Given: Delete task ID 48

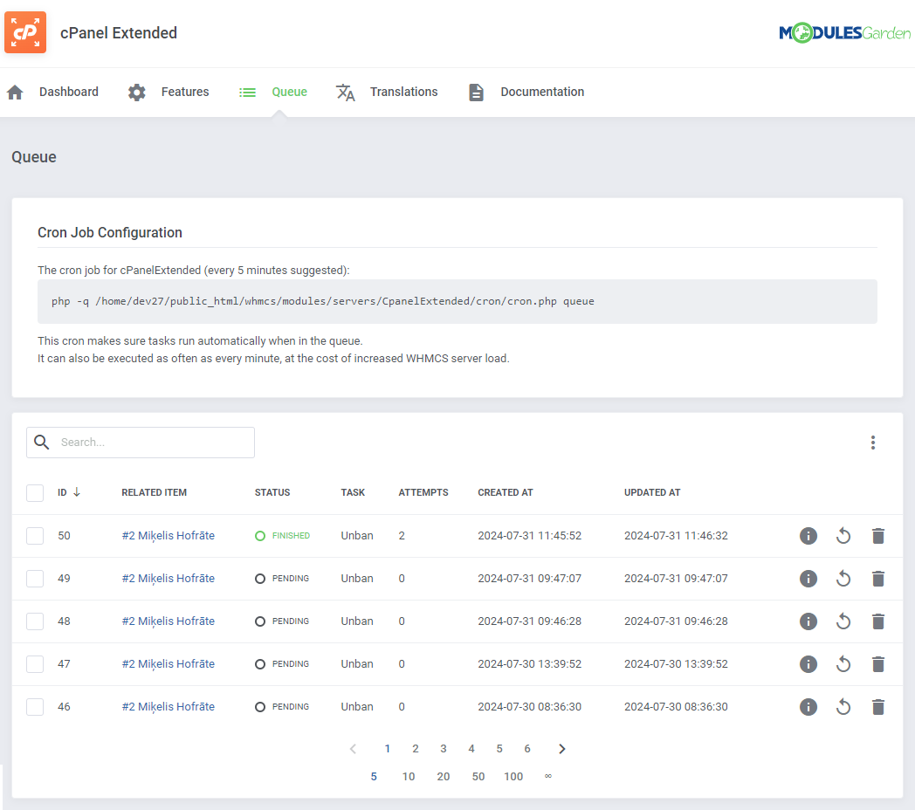Looking at the screenshot, I should coord(878,621).
